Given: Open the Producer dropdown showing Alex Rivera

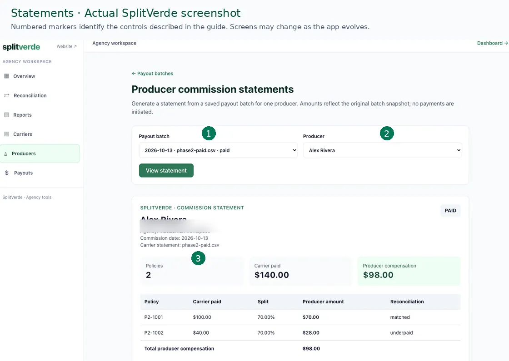Looking at the screenshot, I should [382, 150].
